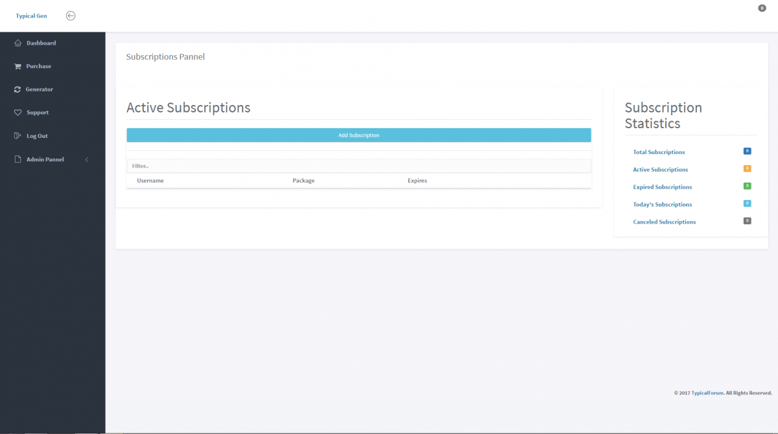Open the Support menu item

38,113
